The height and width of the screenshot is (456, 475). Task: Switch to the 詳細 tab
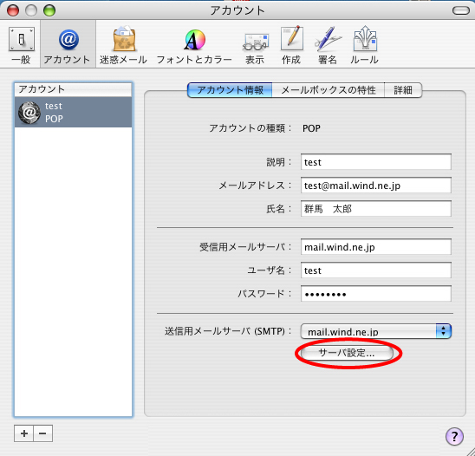click(403, 90)
